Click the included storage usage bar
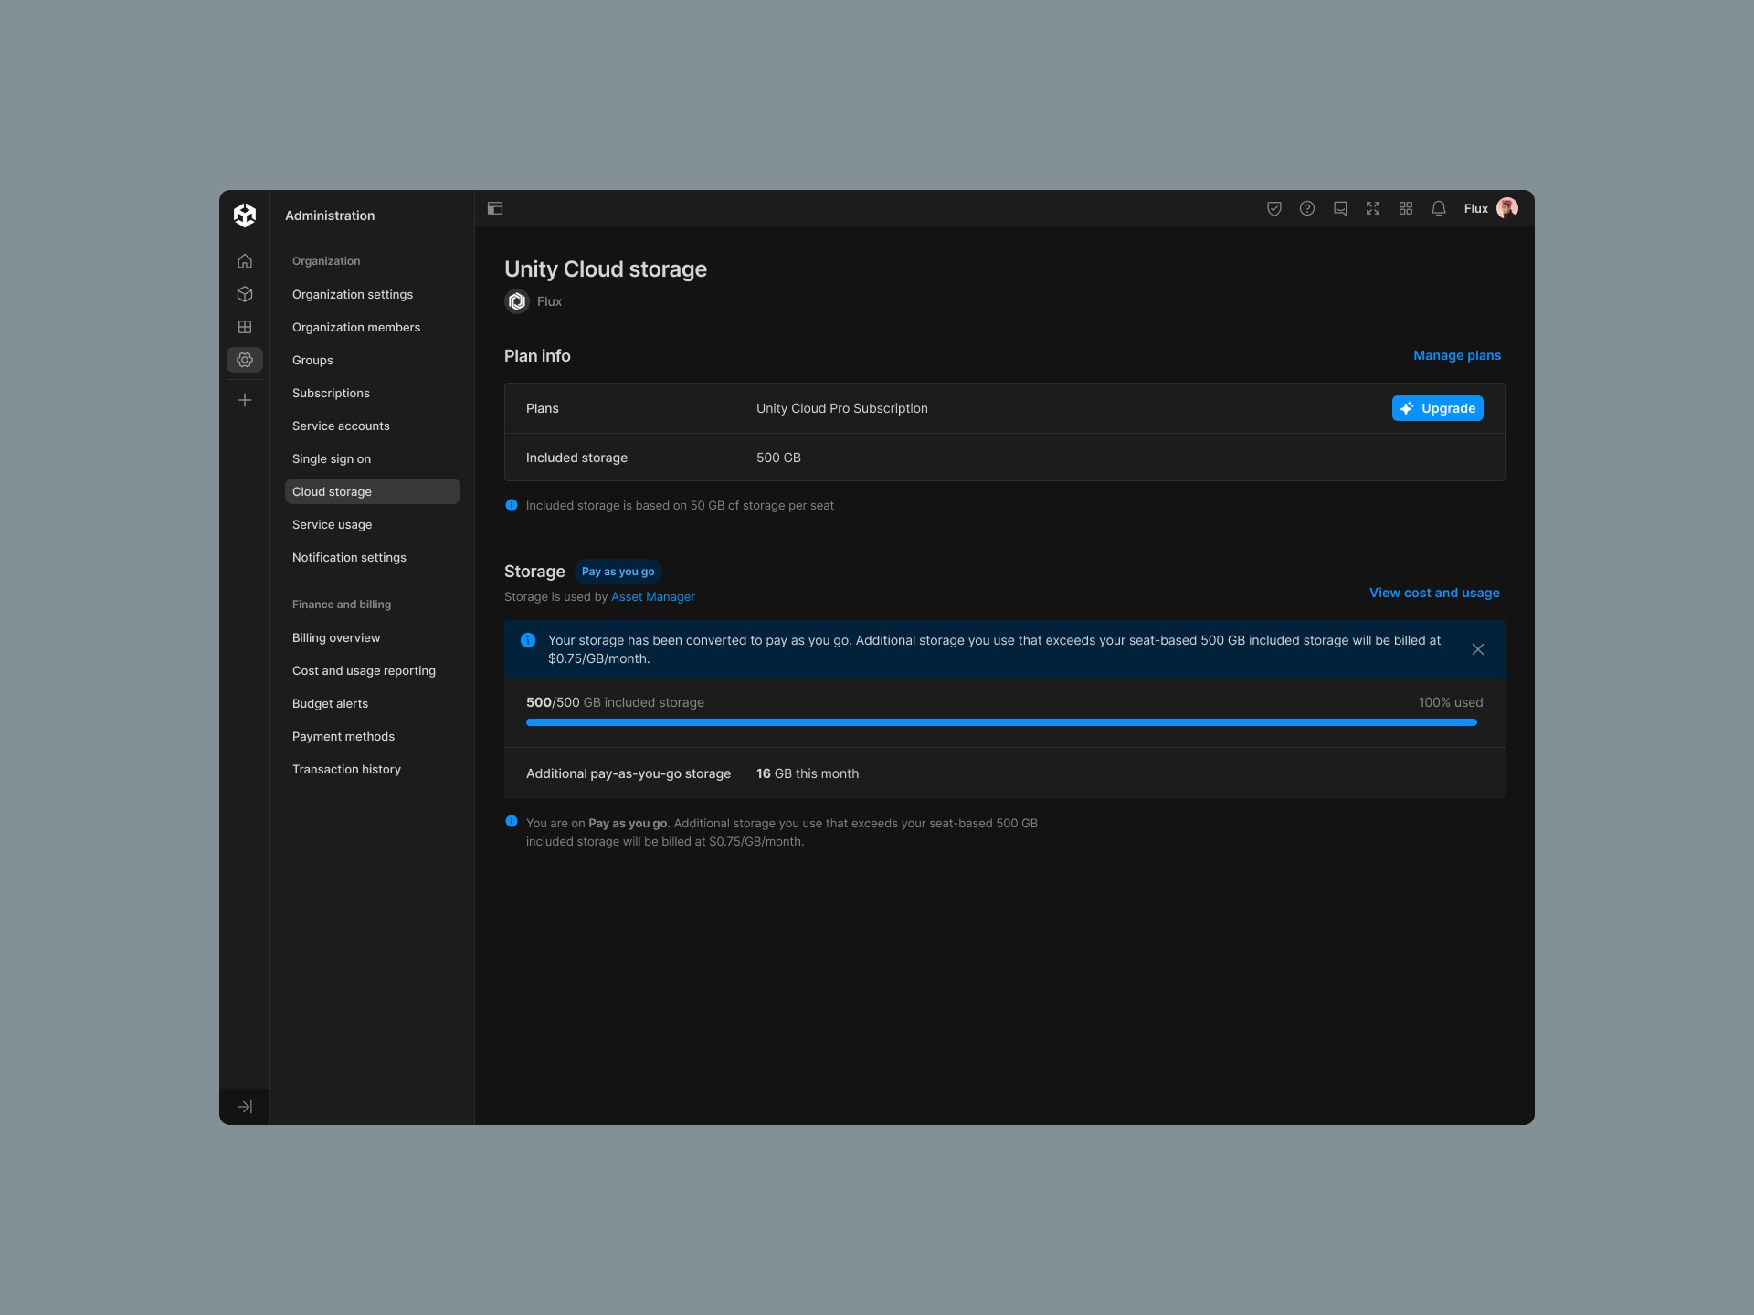Viewport: 1754px width, 1315px height. pyautogui.click(x=1001, y=722)
